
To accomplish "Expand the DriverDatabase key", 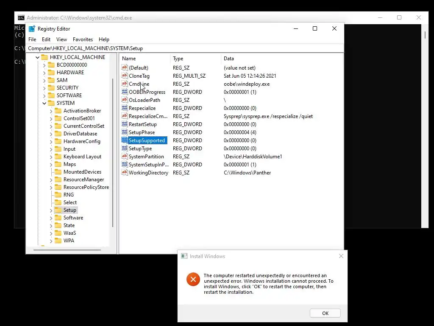I will (x=51, y=134).
